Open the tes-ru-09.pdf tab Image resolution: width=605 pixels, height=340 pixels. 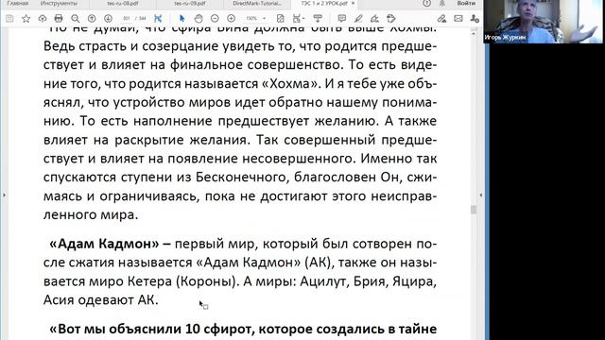(x=189, y=4)
